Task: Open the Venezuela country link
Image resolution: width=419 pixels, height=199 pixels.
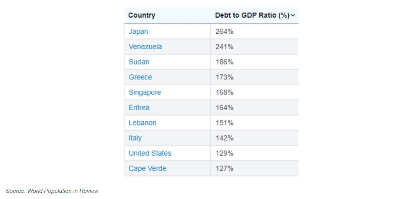Action: [145, 47]
